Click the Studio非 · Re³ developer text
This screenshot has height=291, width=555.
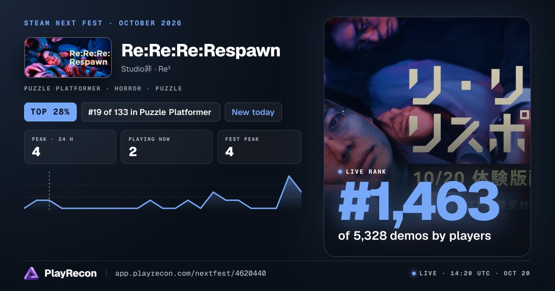(146, 69)
